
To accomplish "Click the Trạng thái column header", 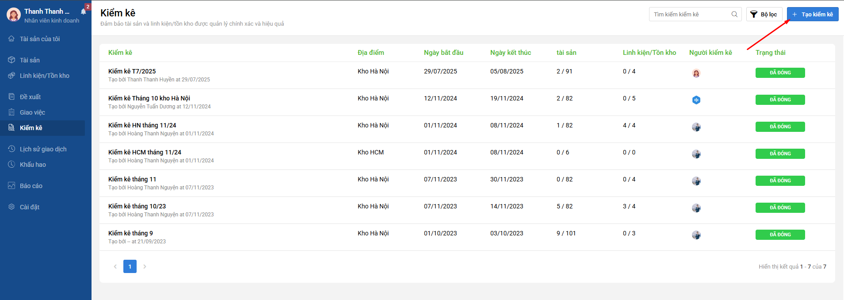I will 771,53.
